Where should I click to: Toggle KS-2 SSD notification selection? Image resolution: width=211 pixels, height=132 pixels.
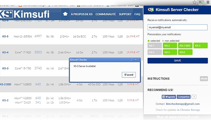pos(185,46)
